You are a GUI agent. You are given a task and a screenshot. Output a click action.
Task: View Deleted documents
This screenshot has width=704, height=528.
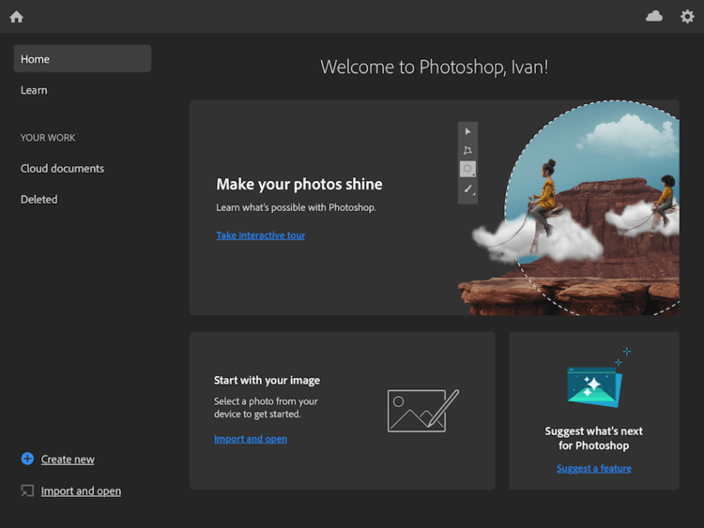click(39, 199)
